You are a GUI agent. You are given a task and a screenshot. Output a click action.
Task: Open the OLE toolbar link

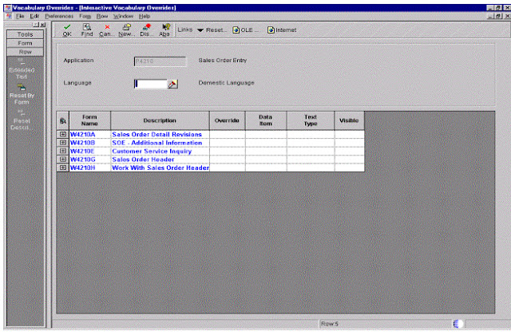245,30
